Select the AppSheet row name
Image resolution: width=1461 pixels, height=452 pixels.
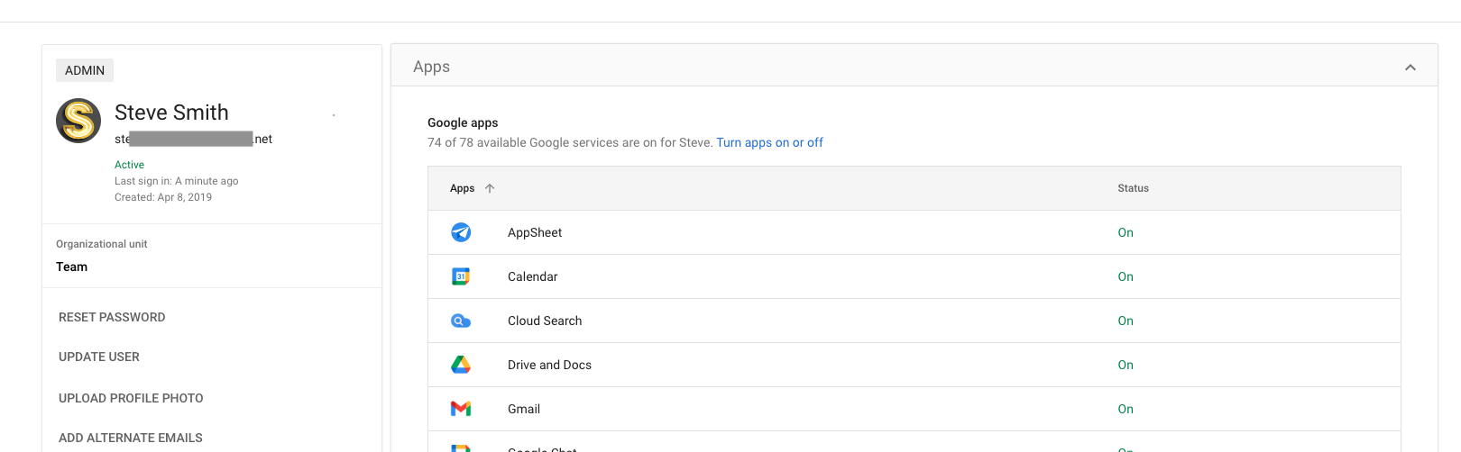click(535, 232)
